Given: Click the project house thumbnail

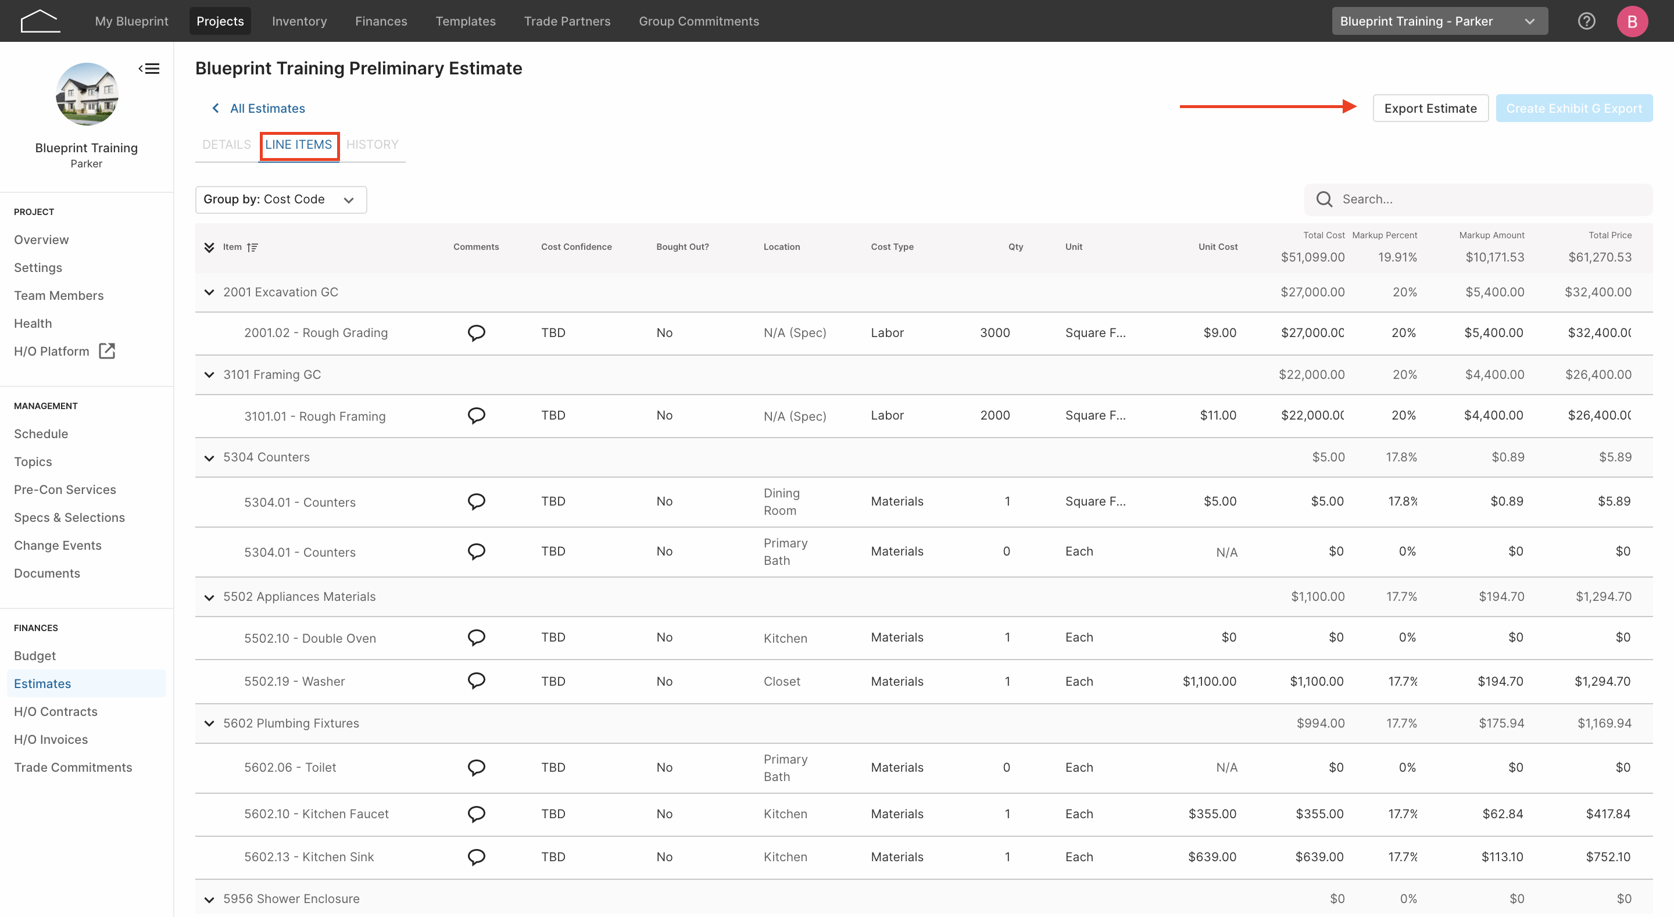Looking at the screenshot, I should click(x=87, y=94).
